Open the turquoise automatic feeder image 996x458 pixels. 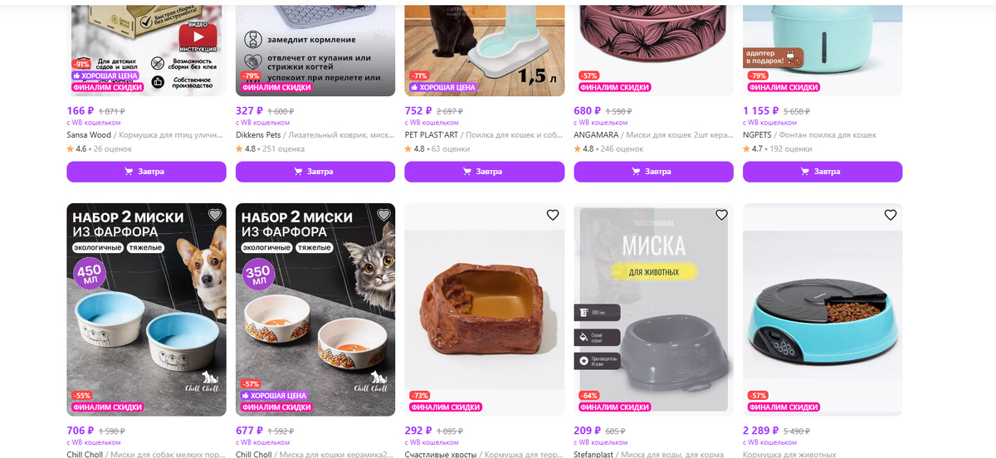[x=823, y=309]
